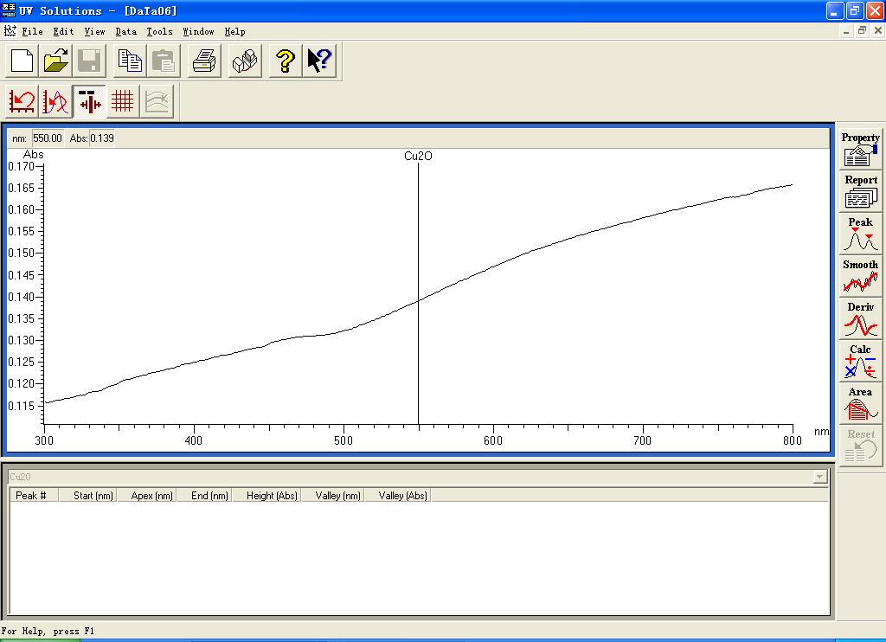The height and width of the screenshot is (642, 886).
Task: Click the End (nm) column header
Action: pos(204,496)
